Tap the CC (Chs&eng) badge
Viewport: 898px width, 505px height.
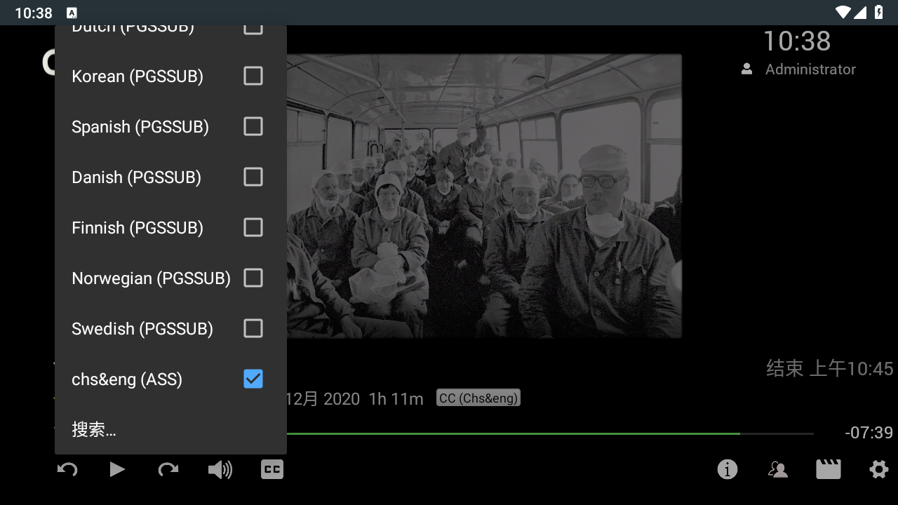[478, 398]
